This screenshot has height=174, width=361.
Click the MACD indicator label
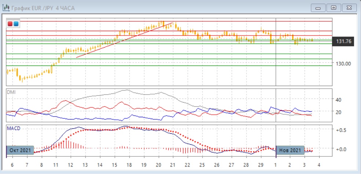pyautogui.click(x=13, y=128)
